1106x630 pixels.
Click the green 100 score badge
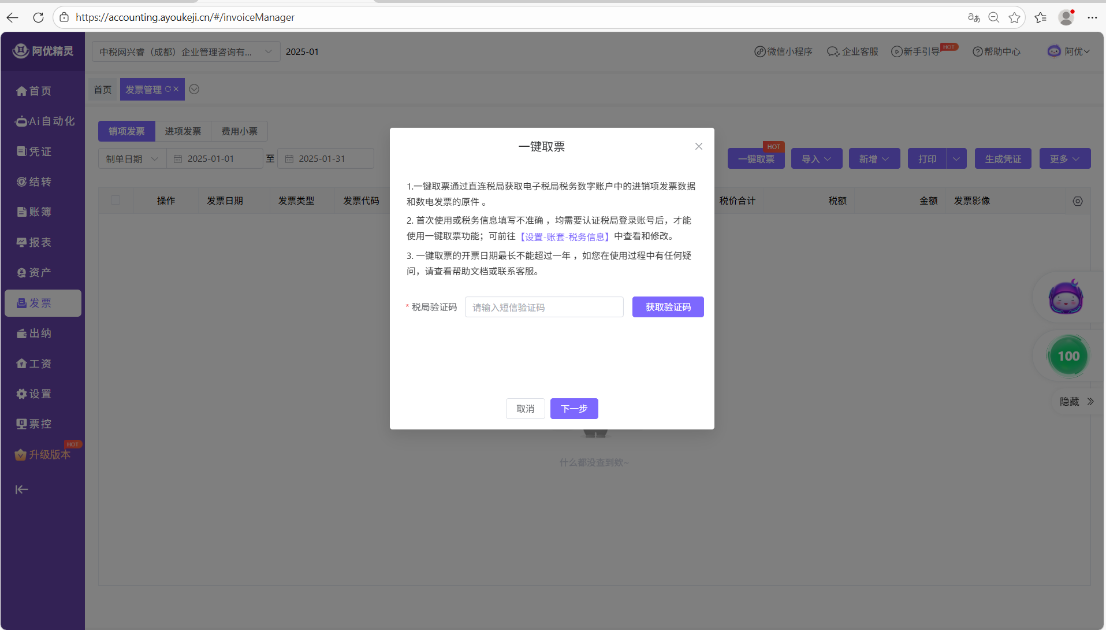coord(1068,356)
